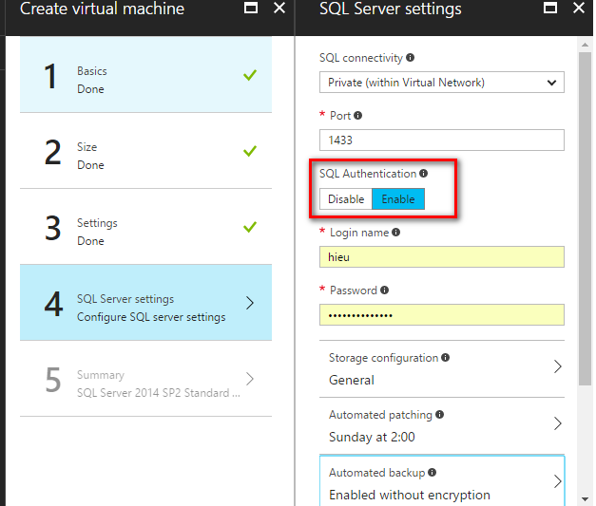The width and height of the screenshot is (596, 506).
Task: Go to step 1 Basics
Action: [x=144, y=80]
